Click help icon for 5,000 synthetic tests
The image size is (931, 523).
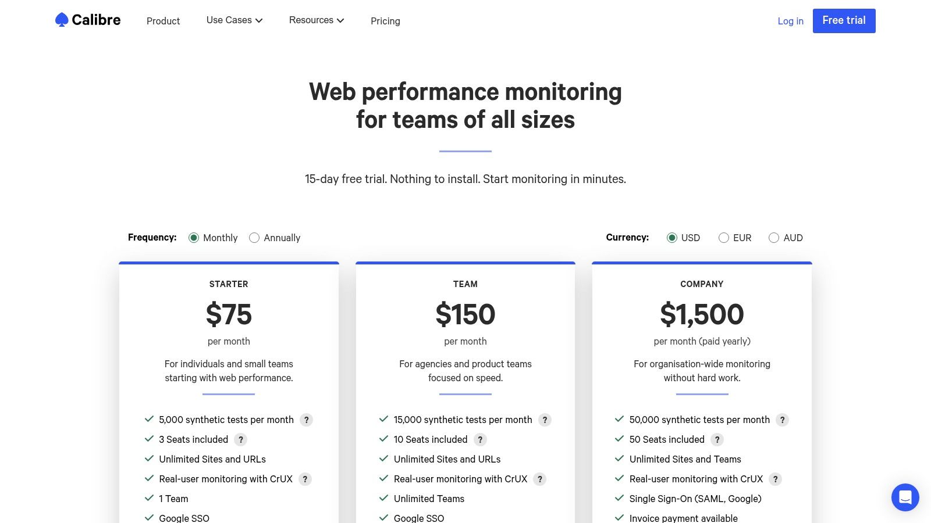pyautogui.click(x=307, y=420)
